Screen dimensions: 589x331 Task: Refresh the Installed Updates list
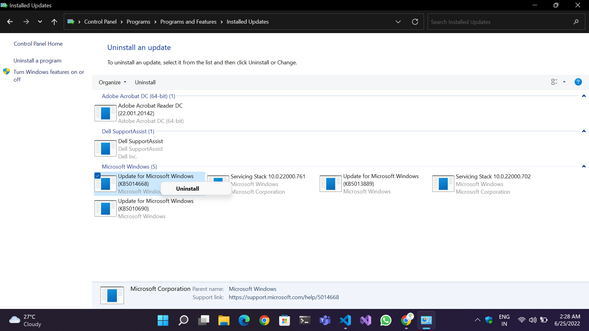click(x=415, y=22)
